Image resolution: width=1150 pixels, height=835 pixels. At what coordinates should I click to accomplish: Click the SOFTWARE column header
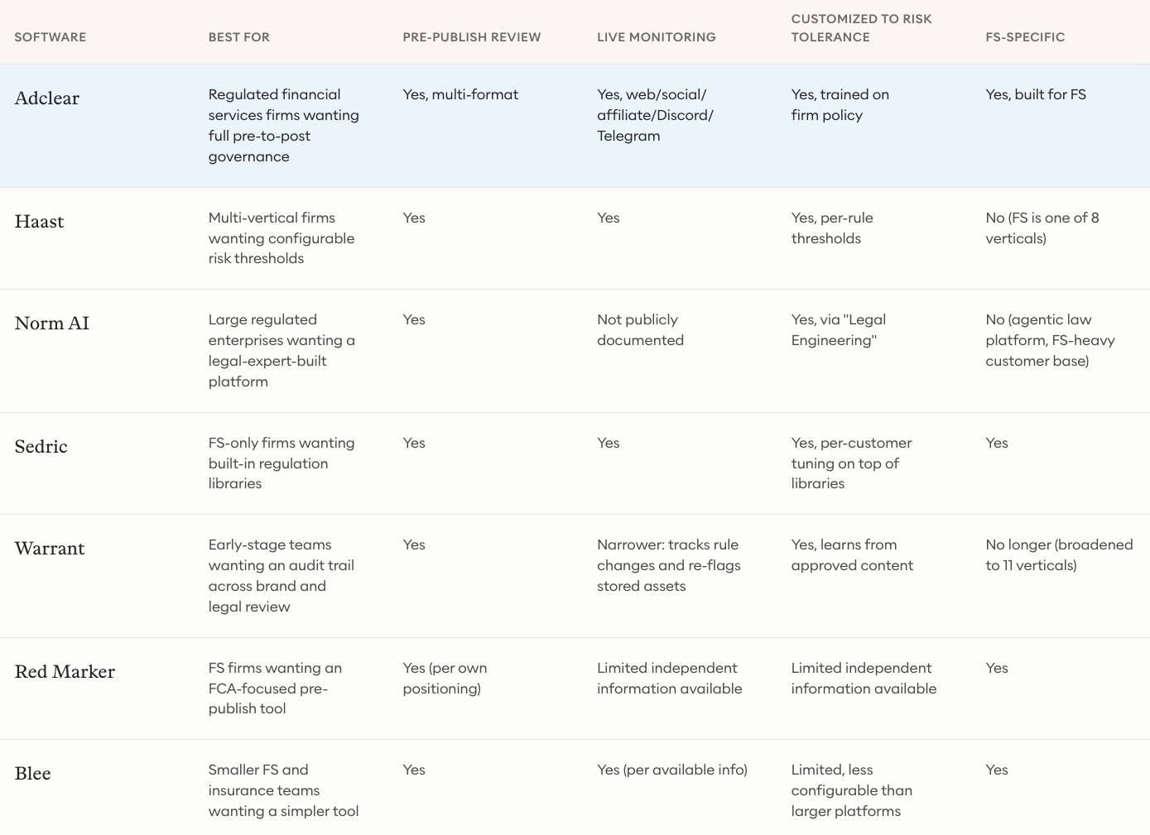coord(51,37)
